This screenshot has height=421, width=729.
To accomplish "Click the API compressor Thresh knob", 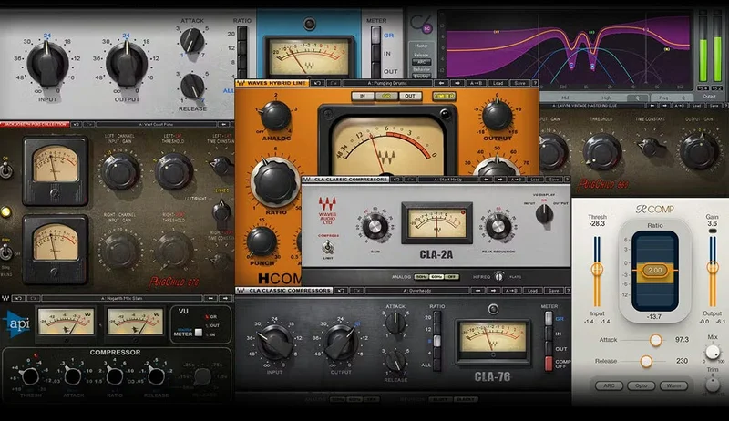I will point(30,376).
